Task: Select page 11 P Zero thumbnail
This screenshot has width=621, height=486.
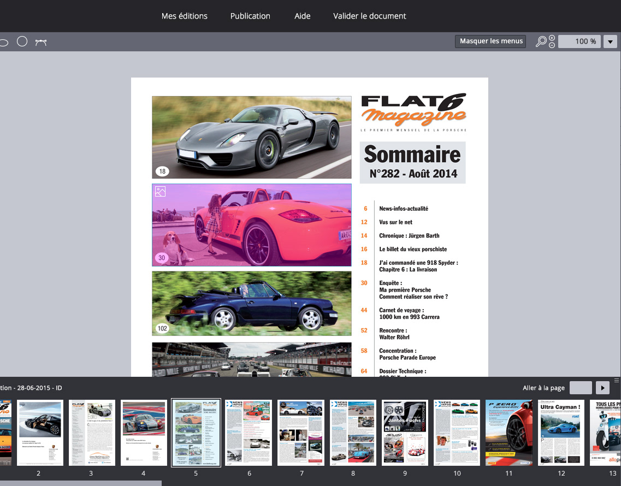Action: pyautogui.click(x=509, y=432)
